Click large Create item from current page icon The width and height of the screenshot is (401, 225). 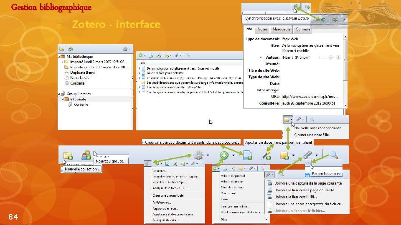coord(248,155)
